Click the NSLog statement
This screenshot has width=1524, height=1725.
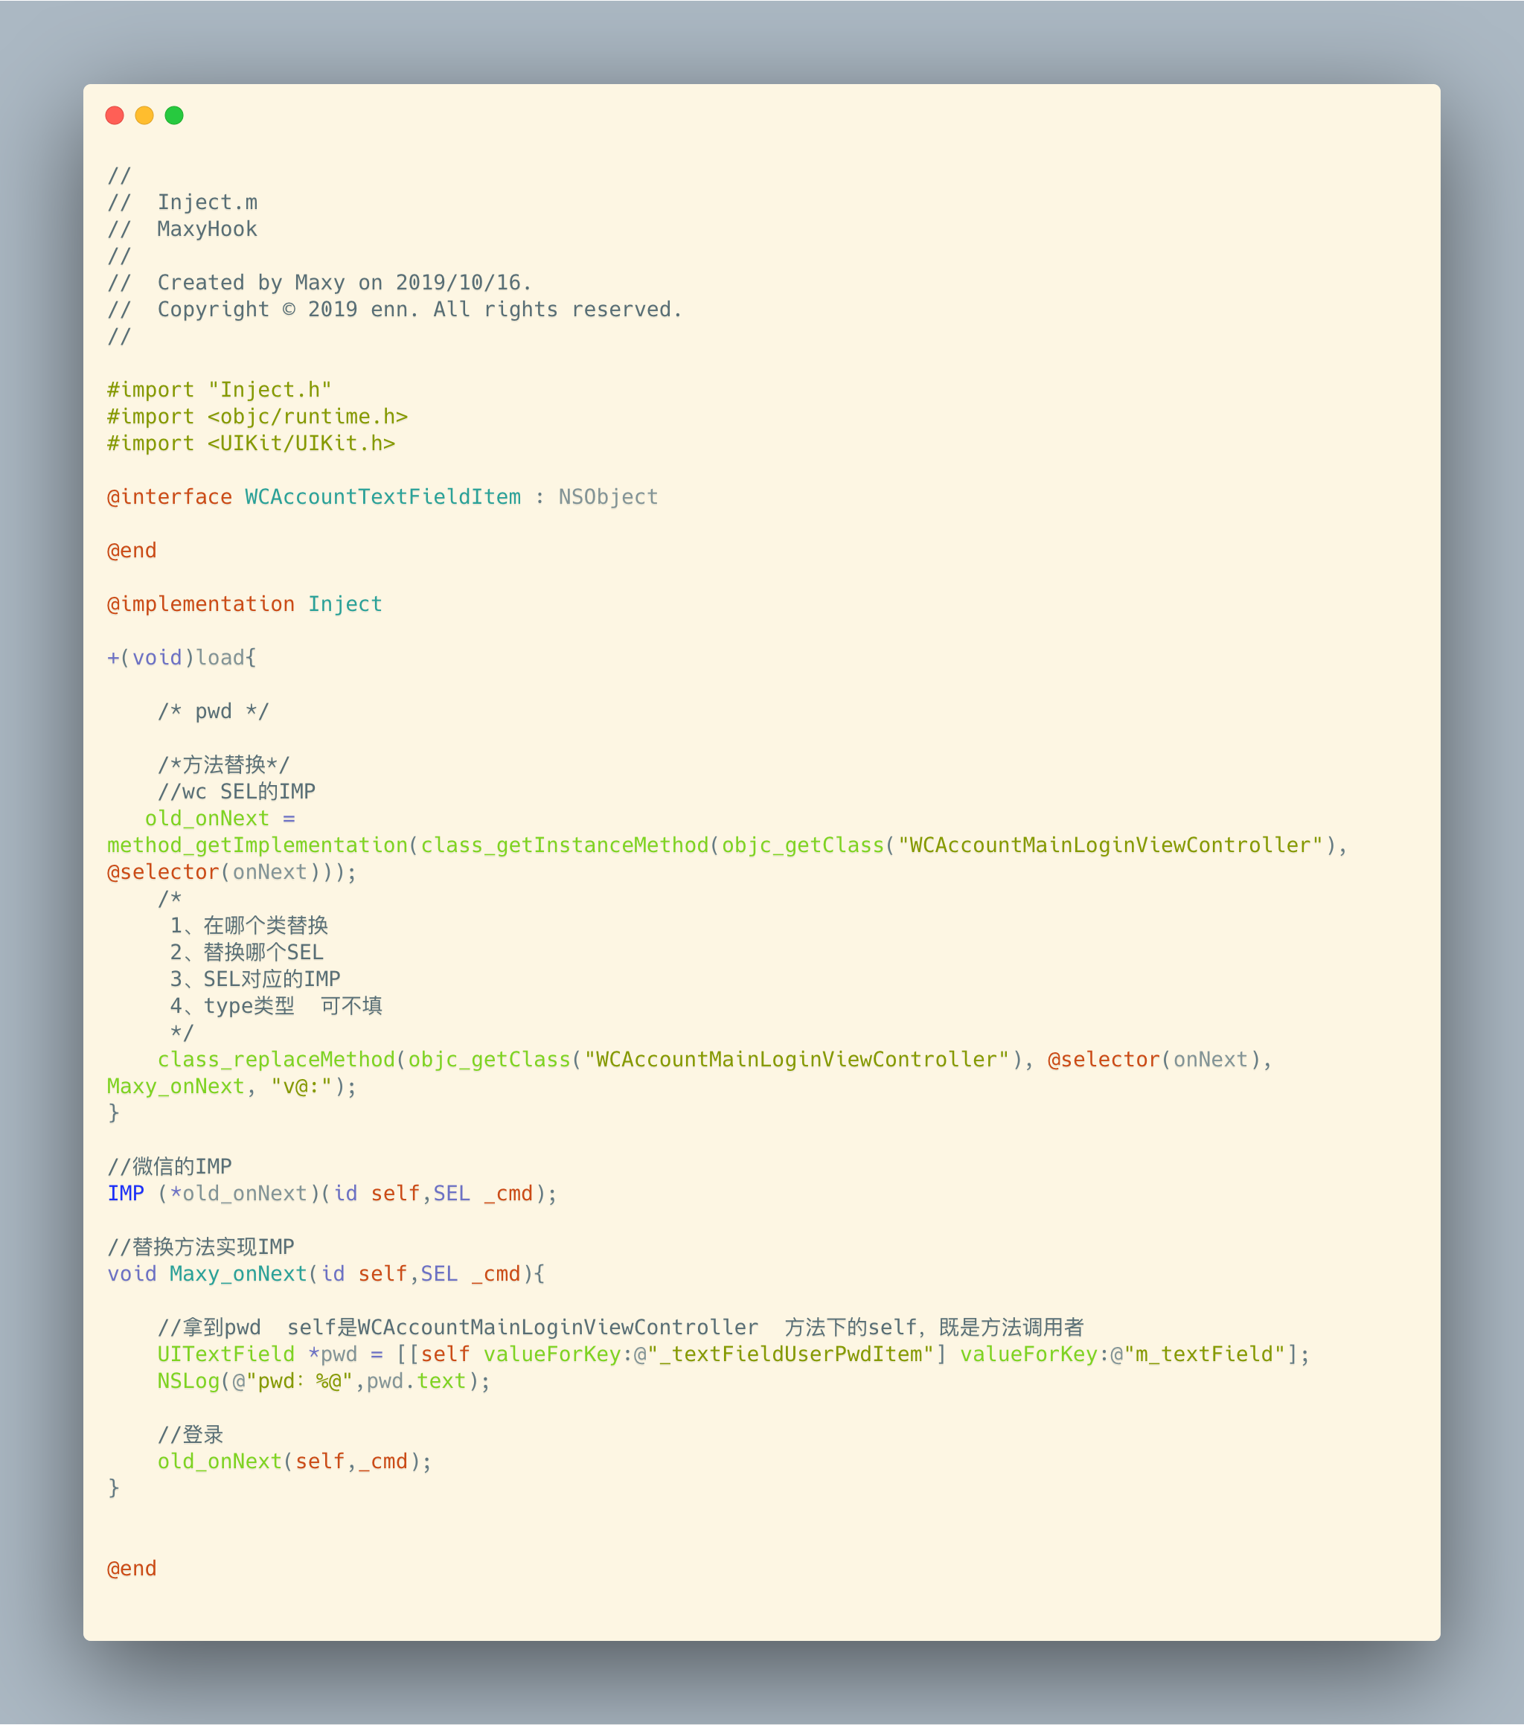pos(323,1381)
